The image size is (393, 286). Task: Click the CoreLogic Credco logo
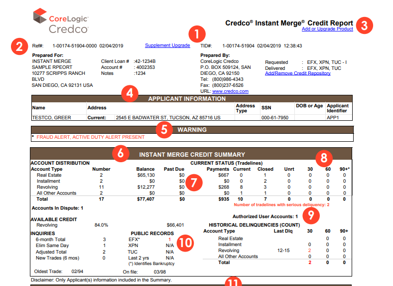point(61,21)
